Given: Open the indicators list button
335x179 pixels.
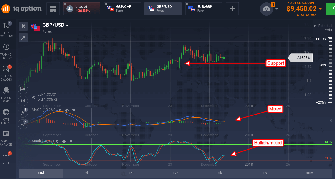Looking at the screenshot, I should point(23,124).
